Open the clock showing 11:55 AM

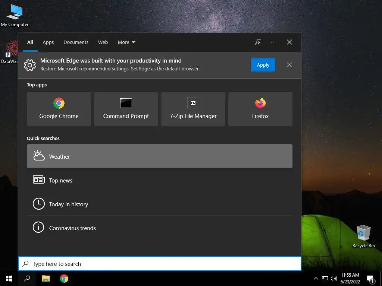click(x=350, y=279)
